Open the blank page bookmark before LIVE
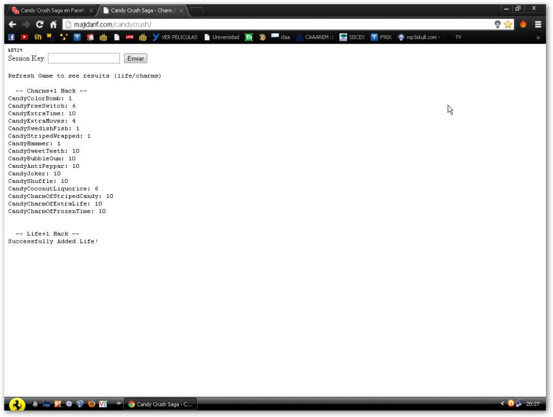Screen dimensions: 553x417 (x=117, y=37)
